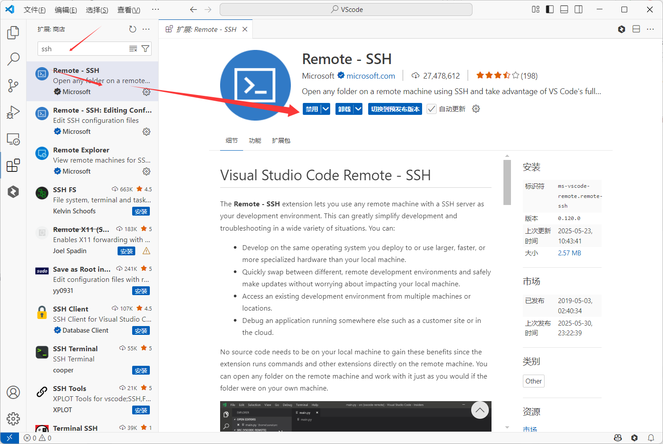
Task: Open remote window indicator in status bar
Action: 9,438
